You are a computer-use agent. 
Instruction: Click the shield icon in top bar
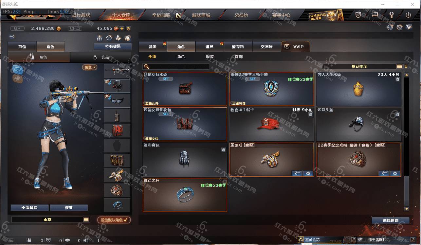tap(358, 15)
